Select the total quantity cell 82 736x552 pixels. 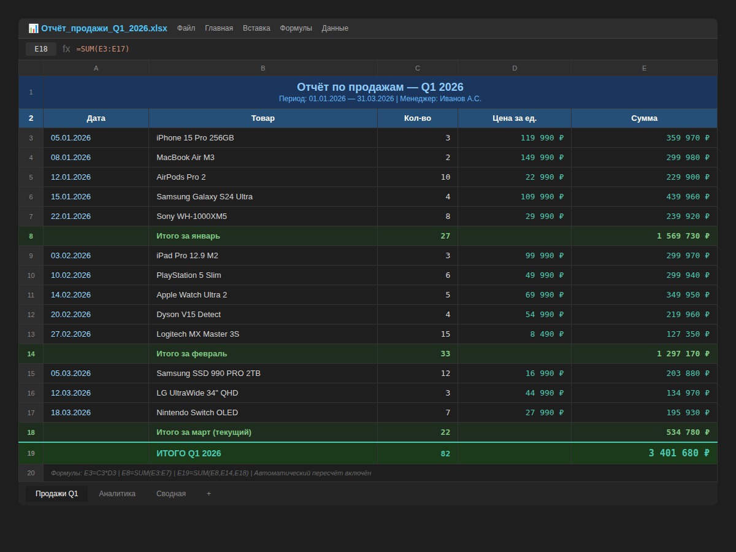(418, 453)
